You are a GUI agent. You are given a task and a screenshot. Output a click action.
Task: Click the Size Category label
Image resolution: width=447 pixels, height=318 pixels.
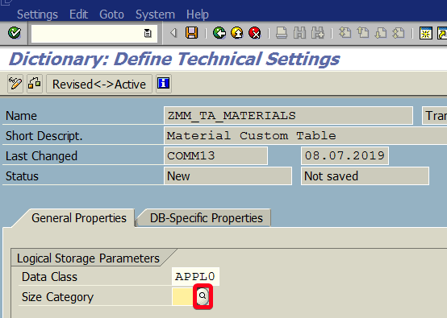[x=57, y=297]
